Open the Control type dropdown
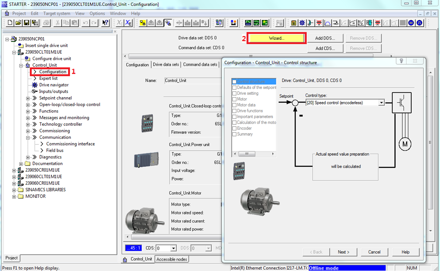Image resolution: width=440 pixels, height=271 pixels. [x=381, y=103]
